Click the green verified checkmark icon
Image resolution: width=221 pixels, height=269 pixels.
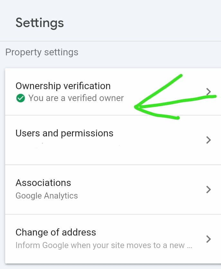click(21, 98)
